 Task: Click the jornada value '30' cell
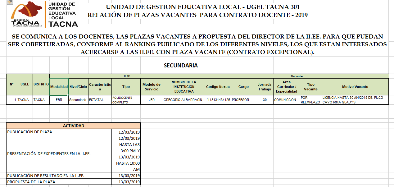(x=265, y=100)
